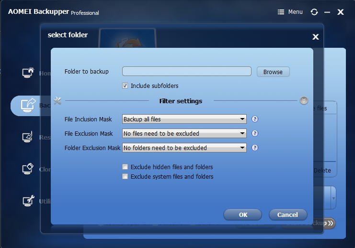Click help icon for File Inclusion Mask
The height and width of the screenshot is (248, 355).
(x=255, y=119)
